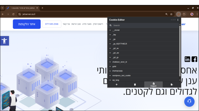Screen dimensions: 199x111
Task: Add a new cookie with the plus button
Action: click(116, 84)
